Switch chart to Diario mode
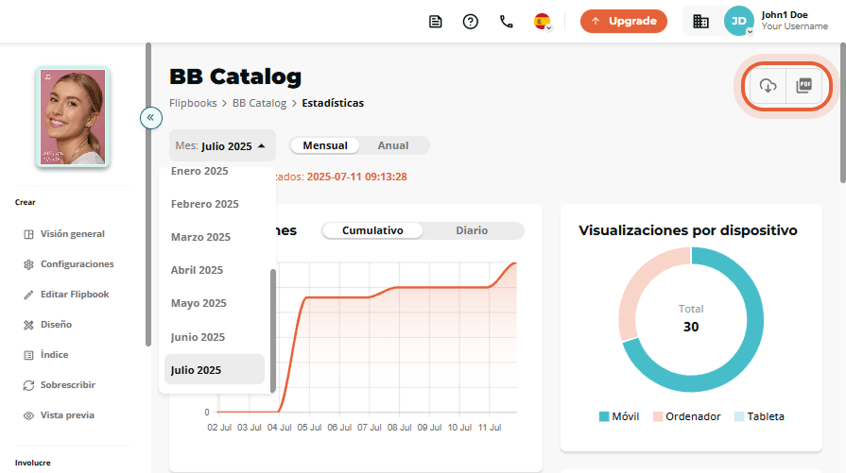This screenshot has height=473, width=846. coord(472,230)
